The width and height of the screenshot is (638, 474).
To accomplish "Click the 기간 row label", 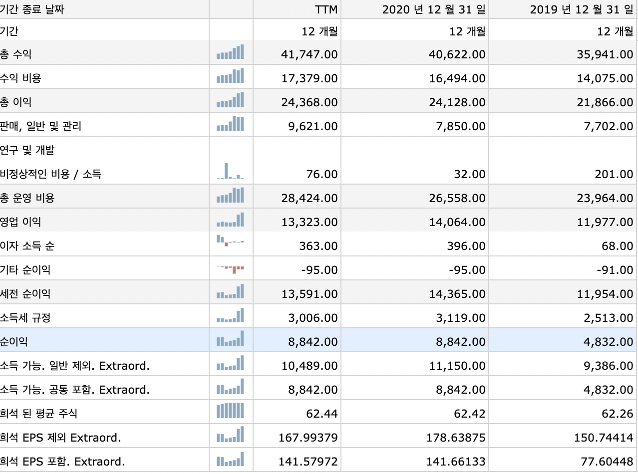I will click(9, 31).
